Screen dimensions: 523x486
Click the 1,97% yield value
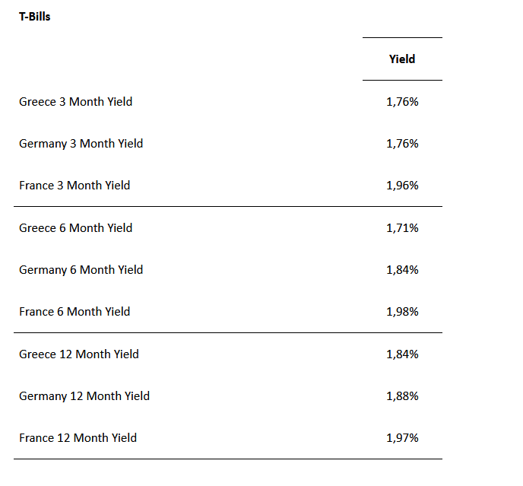[402, 437]
